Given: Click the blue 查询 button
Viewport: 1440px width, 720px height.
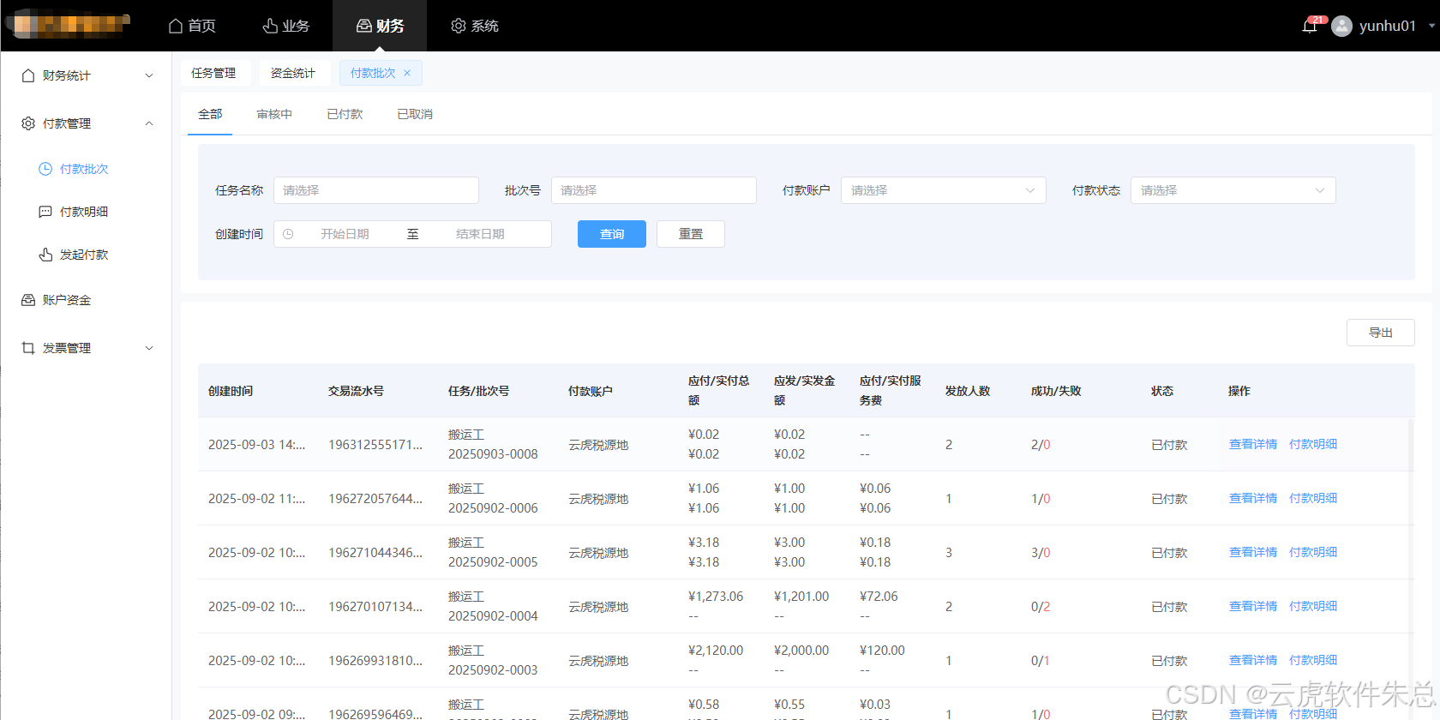Looking at the screenshot, I should point(611,234).
